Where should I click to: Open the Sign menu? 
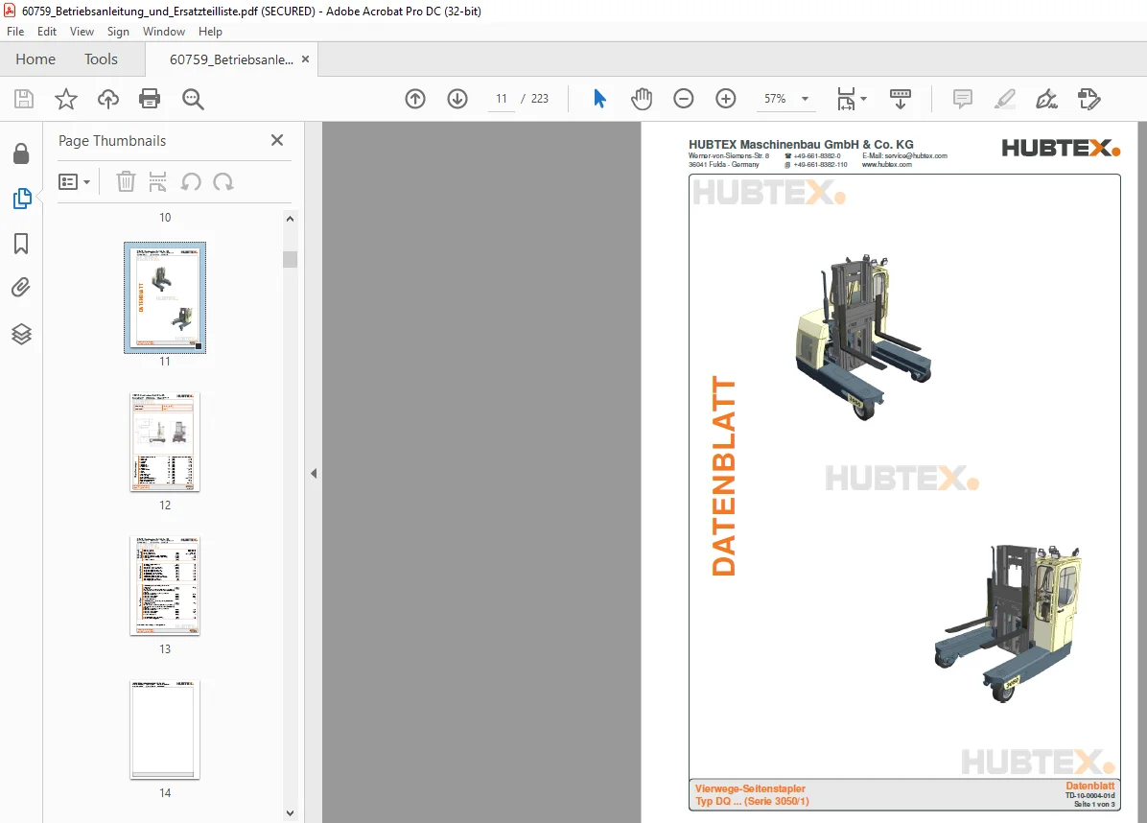(x=118, y=32)
